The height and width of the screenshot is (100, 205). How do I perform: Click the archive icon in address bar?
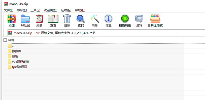pyautogui.click(x=10, y=33)
